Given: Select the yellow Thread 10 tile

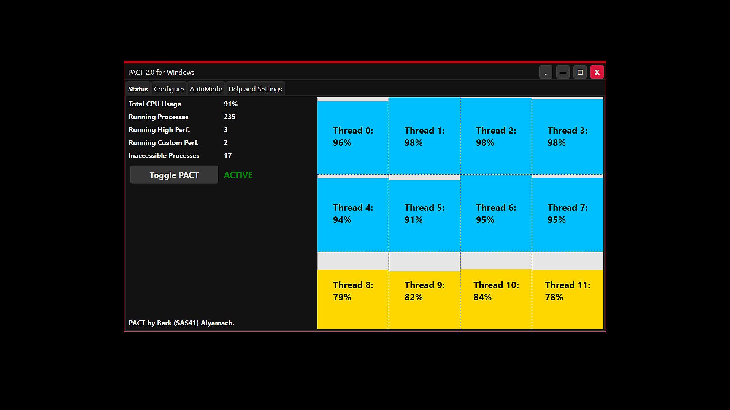Looking at the screenshot, I should pos(496,291).
